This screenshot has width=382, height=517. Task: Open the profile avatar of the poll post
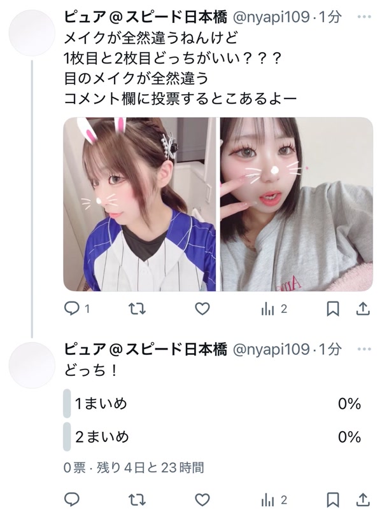coord(32,365)
